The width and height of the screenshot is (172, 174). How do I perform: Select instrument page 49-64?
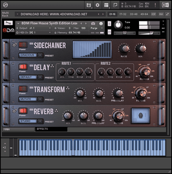click(144, 14)
